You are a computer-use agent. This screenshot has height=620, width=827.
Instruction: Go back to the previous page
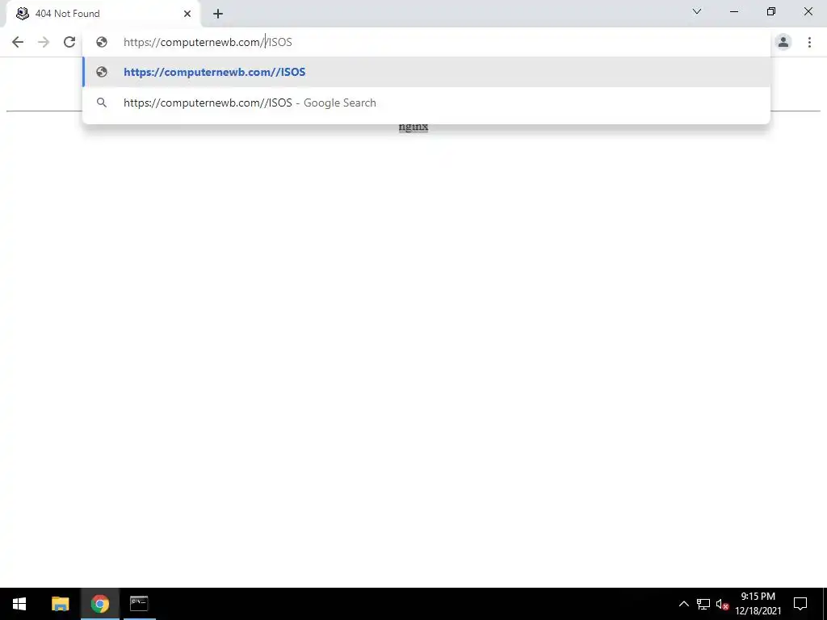point(18,42)
